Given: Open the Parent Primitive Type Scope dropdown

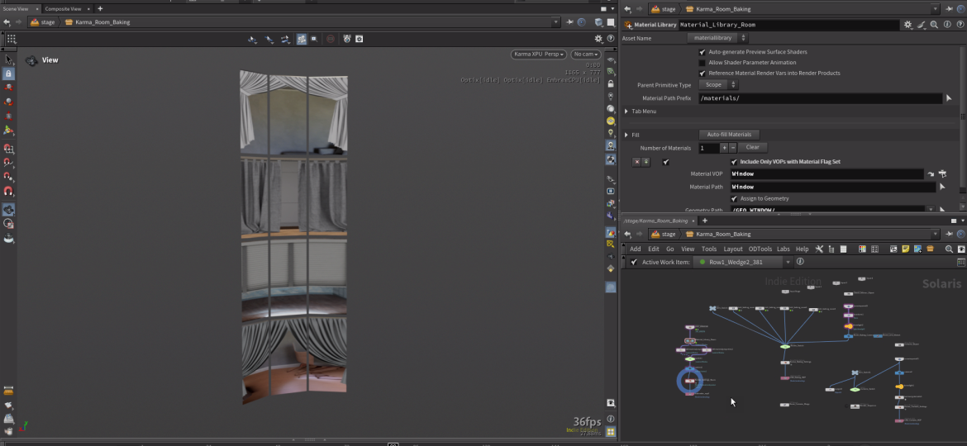Looking at the screenshot, I should 718,85.
